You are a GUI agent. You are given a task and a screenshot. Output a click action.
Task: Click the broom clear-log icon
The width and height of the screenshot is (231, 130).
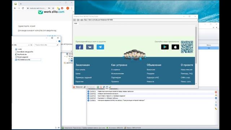pyautogui.click(x=216, y=109)
